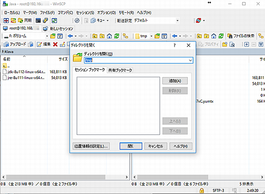Expand the F: ボリューム drive dropdown
Screen dimensions: 265x194
[47, 36]
